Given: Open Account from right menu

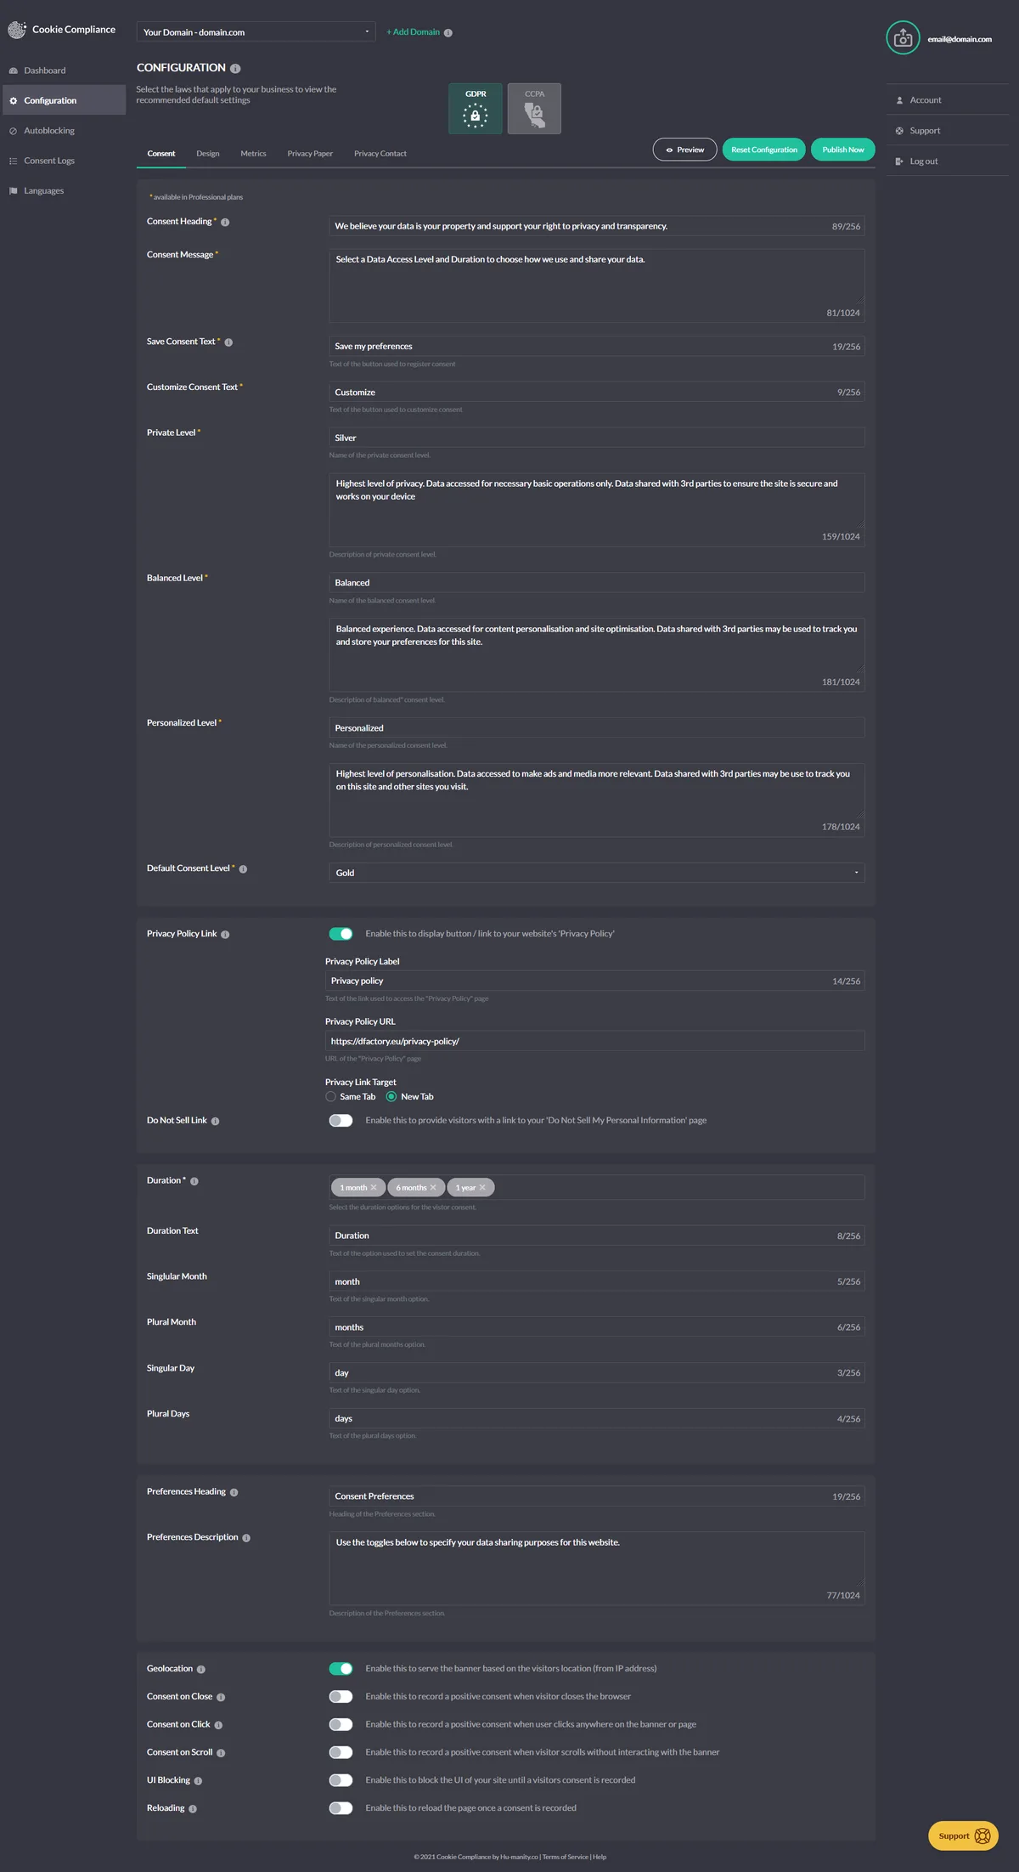Looking at the screenshot, I should pyautogui.click(x=925, y=100).
